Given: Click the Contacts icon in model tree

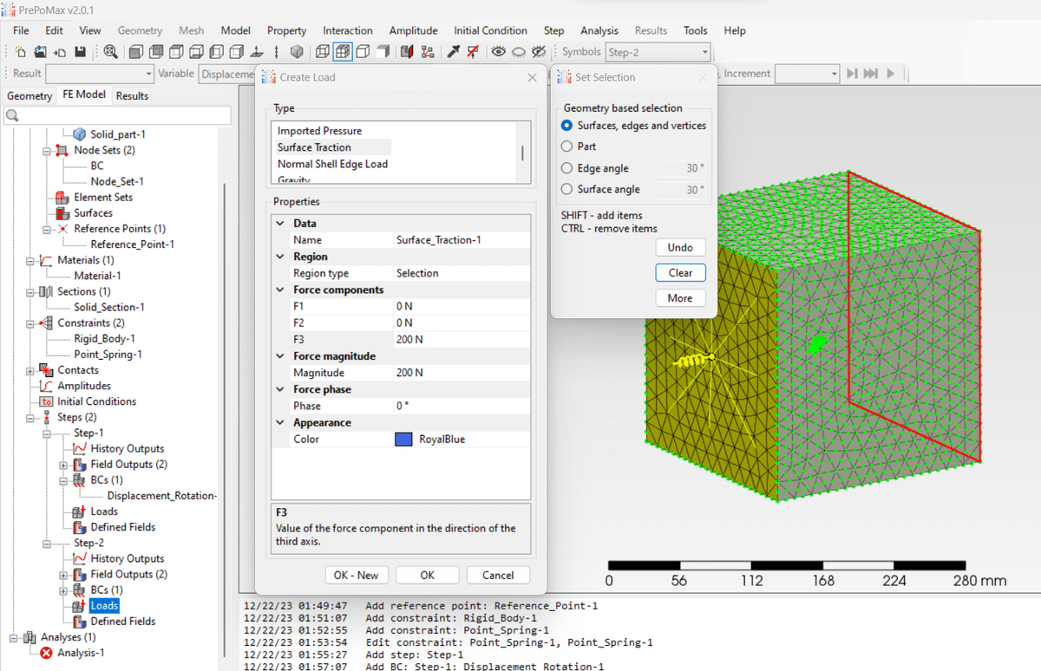Looking at the screenshot, I should (45, 370).
